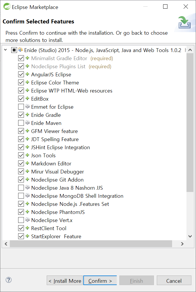
Task: Check the Enide Maven checkbox
Action: coord(21,123)
